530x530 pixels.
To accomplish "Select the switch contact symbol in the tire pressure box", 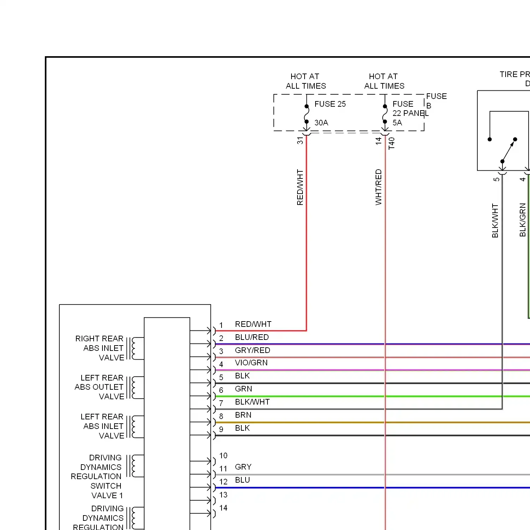I will click(x=508, y=150).
